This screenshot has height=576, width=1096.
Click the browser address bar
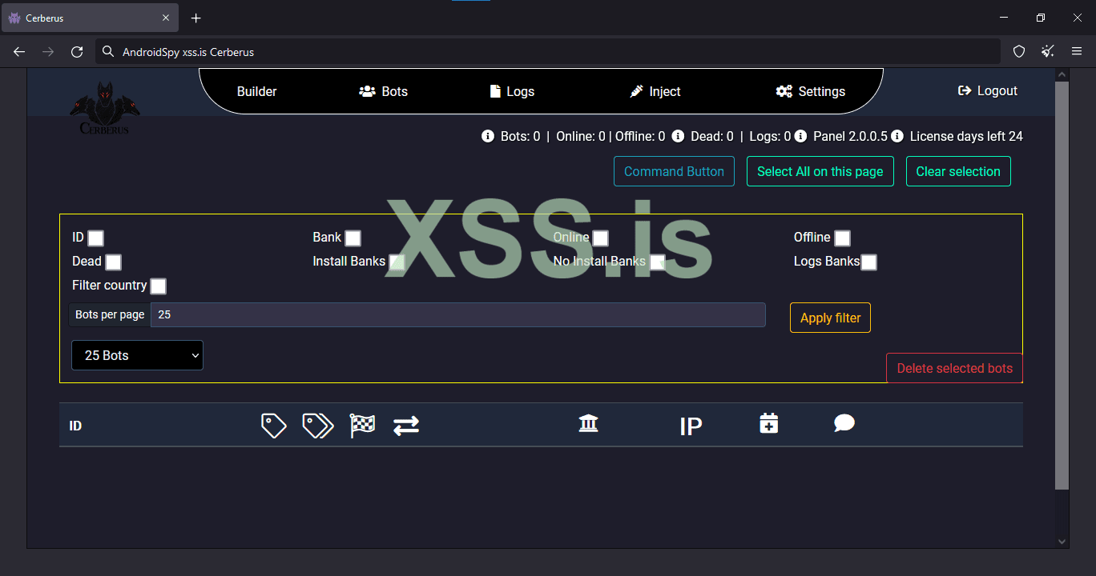pyautogui.click(x=548, y=52)
